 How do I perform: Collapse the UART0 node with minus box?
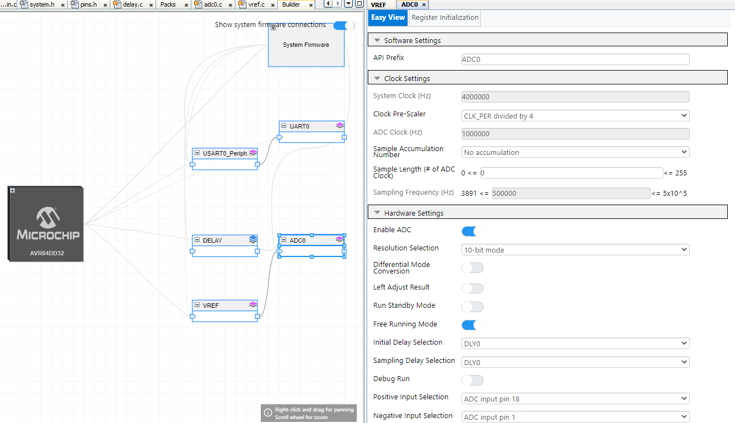tap(284, 126)
